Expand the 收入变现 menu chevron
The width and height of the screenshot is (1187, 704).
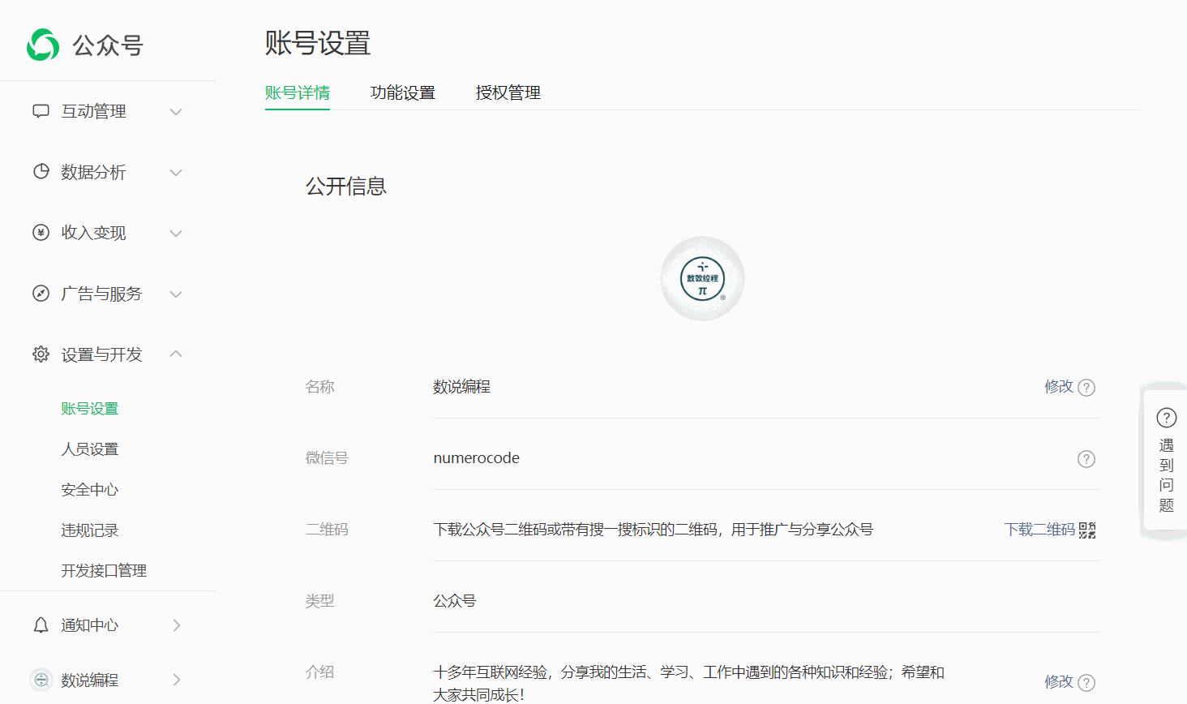coord(176,234)
